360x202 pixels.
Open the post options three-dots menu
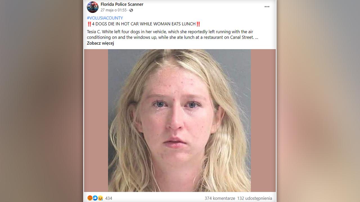[267, 7]
